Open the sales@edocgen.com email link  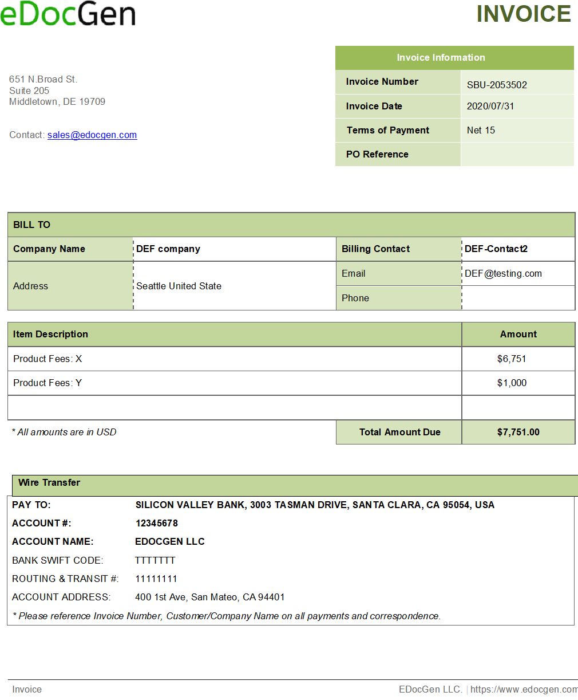pyautogui.click(x=92, y=135)
